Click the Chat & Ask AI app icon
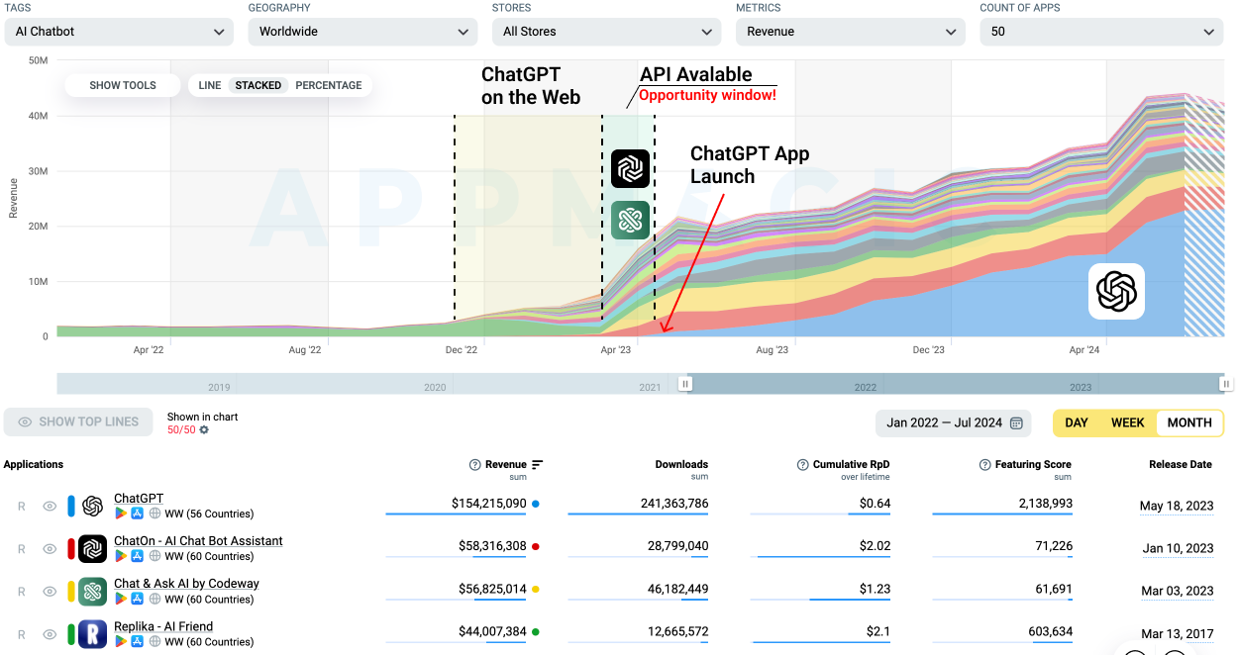1237x655 pixels. click(92, 592)
